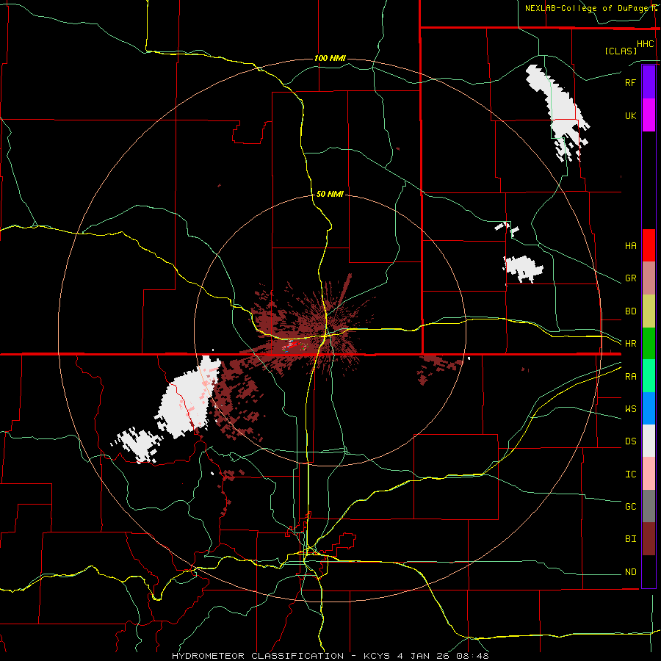661x661 pixels.
Task: Click the HHC product label
Action: (646, 44)
